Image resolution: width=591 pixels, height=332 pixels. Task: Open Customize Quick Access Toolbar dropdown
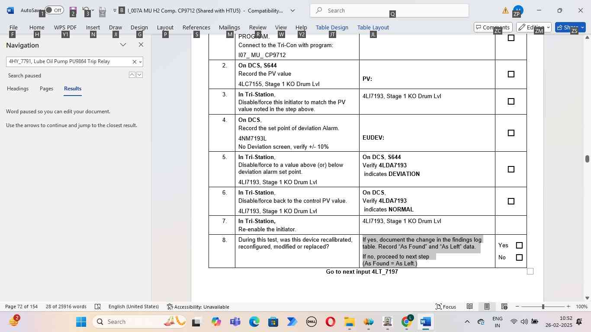[x=115, y=10]
